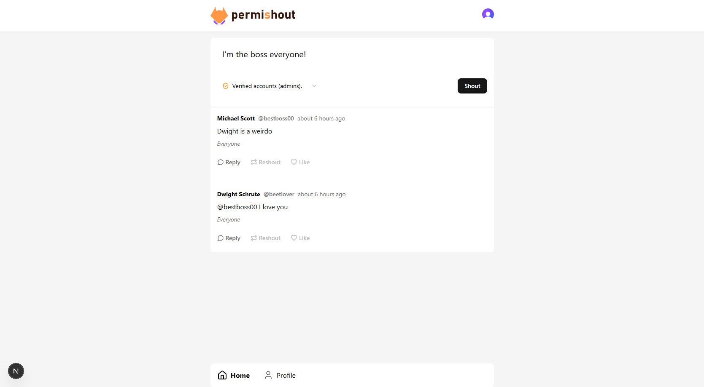Open the @beetlover handle link
The height and width of the screenshot is (387, 704).
pyautogui.click(x=279, y=194)
